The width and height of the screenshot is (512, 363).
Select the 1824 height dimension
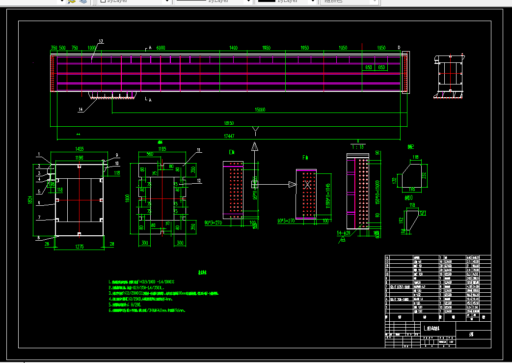pyautogui.click(x=30, y=200)
